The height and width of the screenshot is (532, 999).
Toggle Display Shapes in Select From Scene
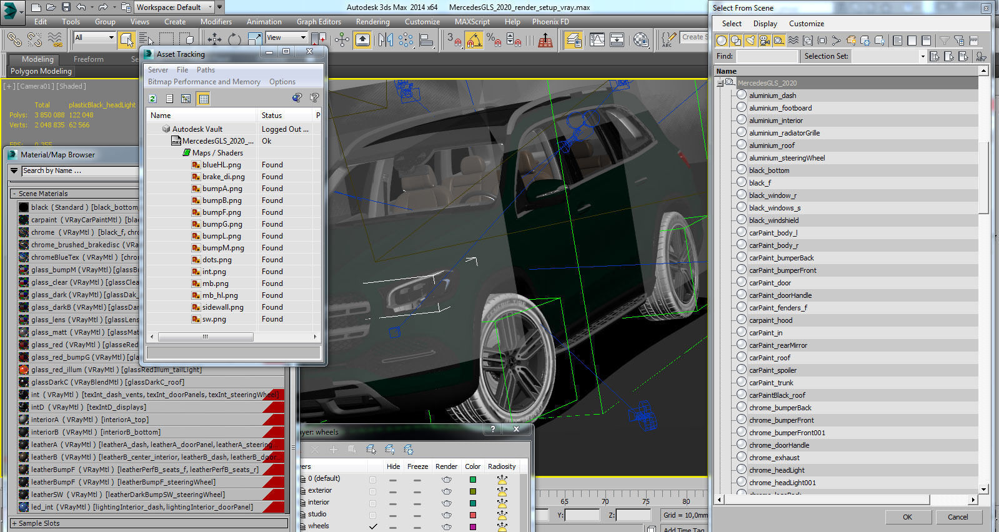tap(736, 41)
